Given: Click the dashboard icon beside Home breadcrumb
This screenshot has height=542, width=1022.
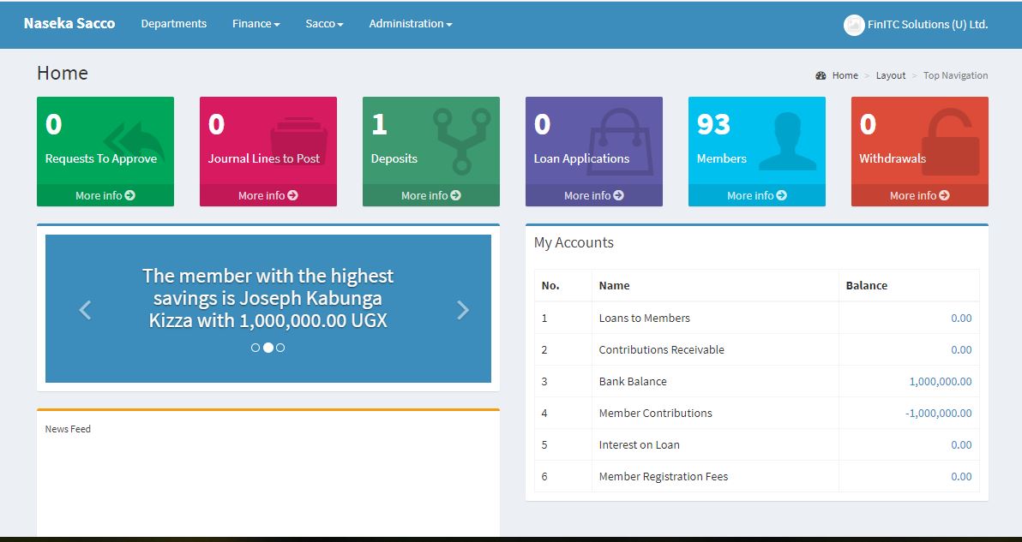Looking at the screenshot, I should click(x=821, y=75).
